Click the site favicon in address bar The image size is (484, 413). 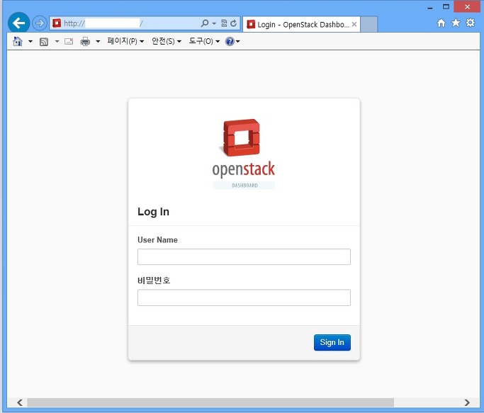pyautogui.click(x=57, y=23)
